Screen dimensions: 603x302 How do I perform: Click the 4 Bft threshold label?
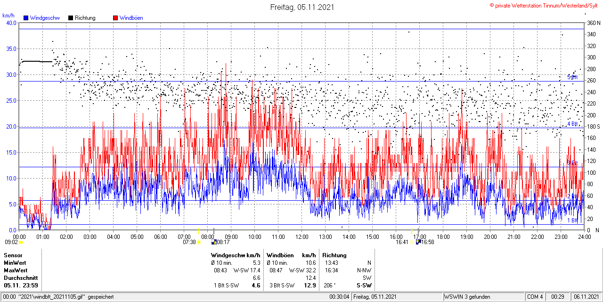(x=572, y=124)
